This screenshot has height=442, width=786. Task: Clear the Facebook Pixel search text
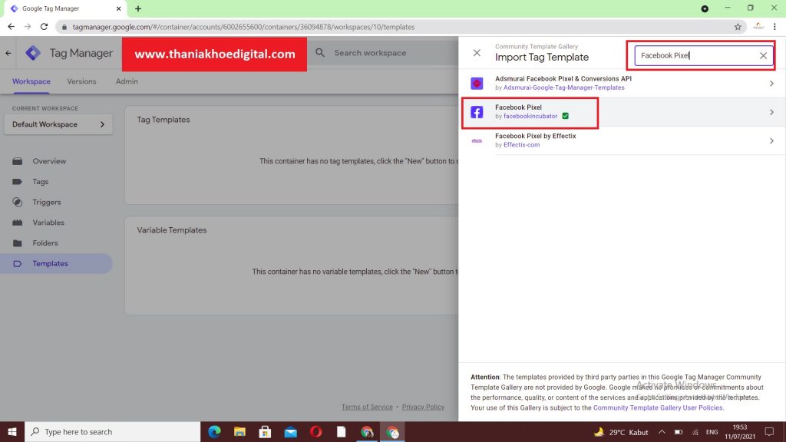[763, 56]
